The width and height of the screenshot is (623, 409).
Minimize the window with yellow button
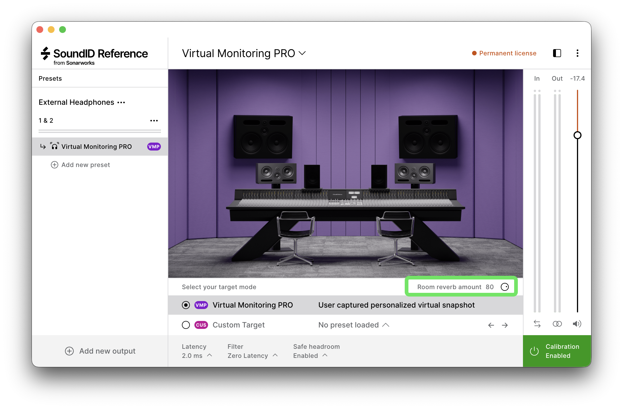pyautogui.click(x=51, y=30)
